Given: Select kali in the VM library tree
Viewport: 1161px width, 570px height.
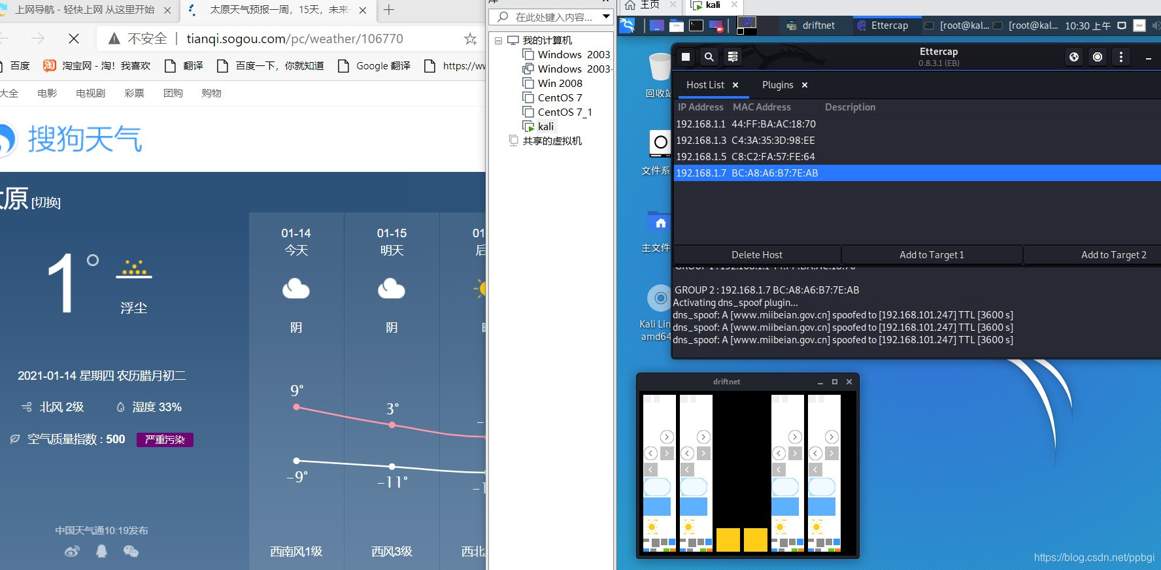Looking at the screenshot, I should point(545,126).
